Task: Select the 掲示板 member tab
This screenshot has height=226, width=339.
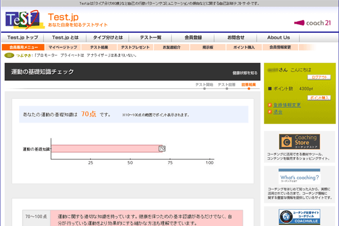Action: tap(207, 47)
